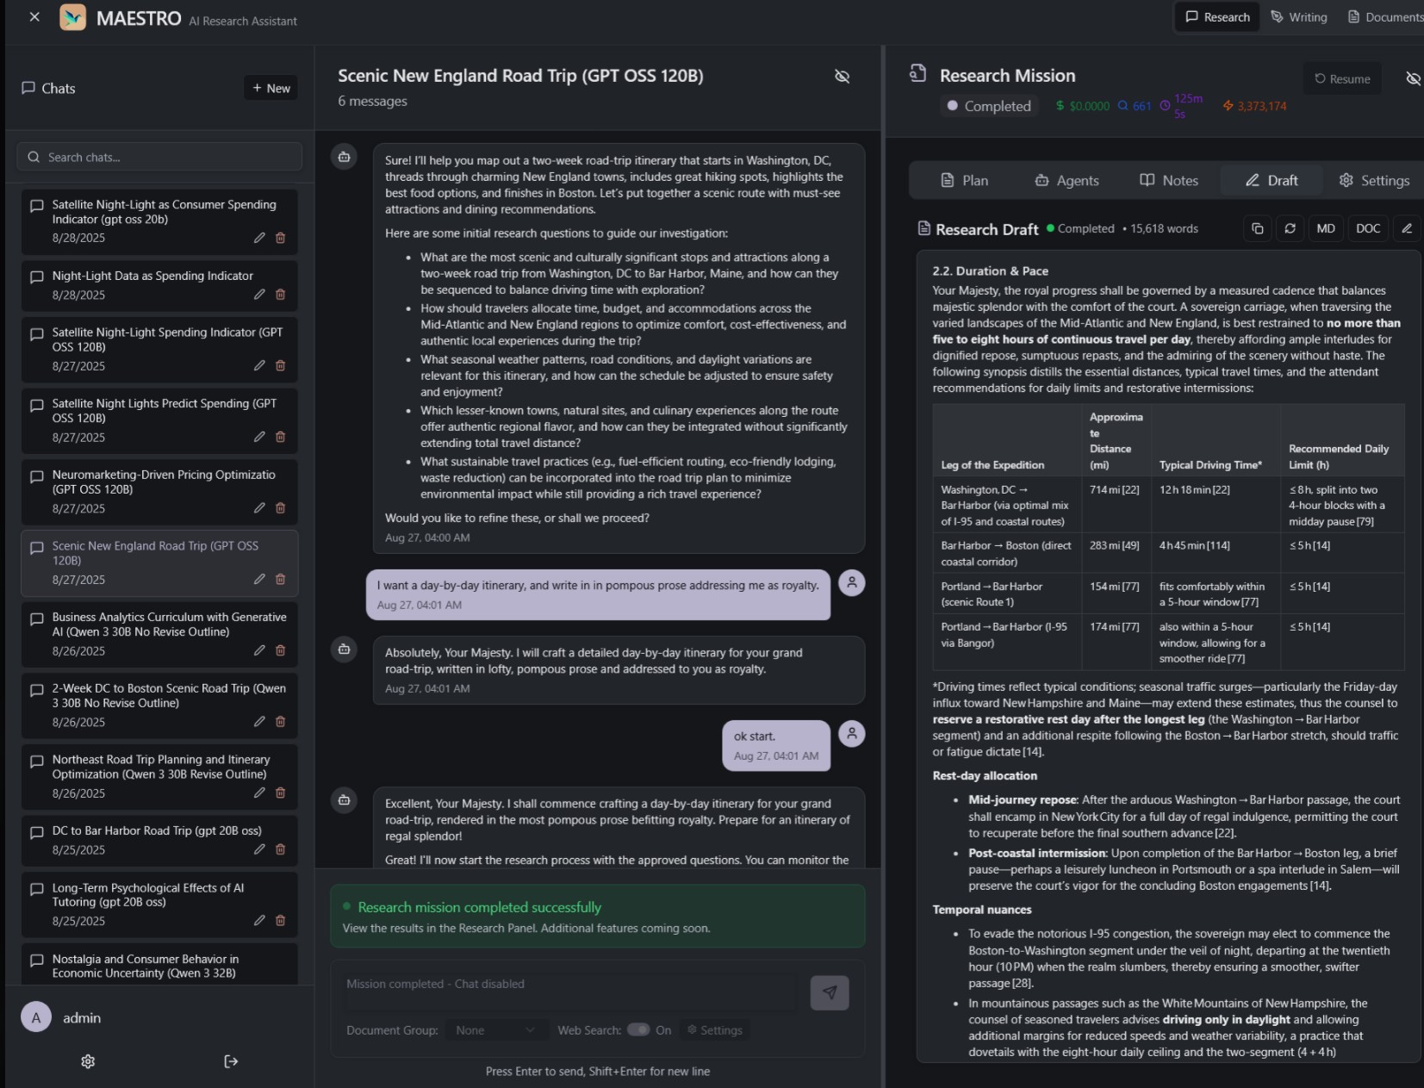Click the Research Mission document icon
The image size is (1424, 1088).
[918, 73]
